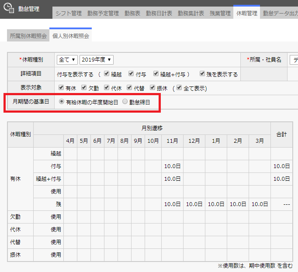Expand the 全て leave type dropdown
The image size is (298, 272).
point(67,60)
